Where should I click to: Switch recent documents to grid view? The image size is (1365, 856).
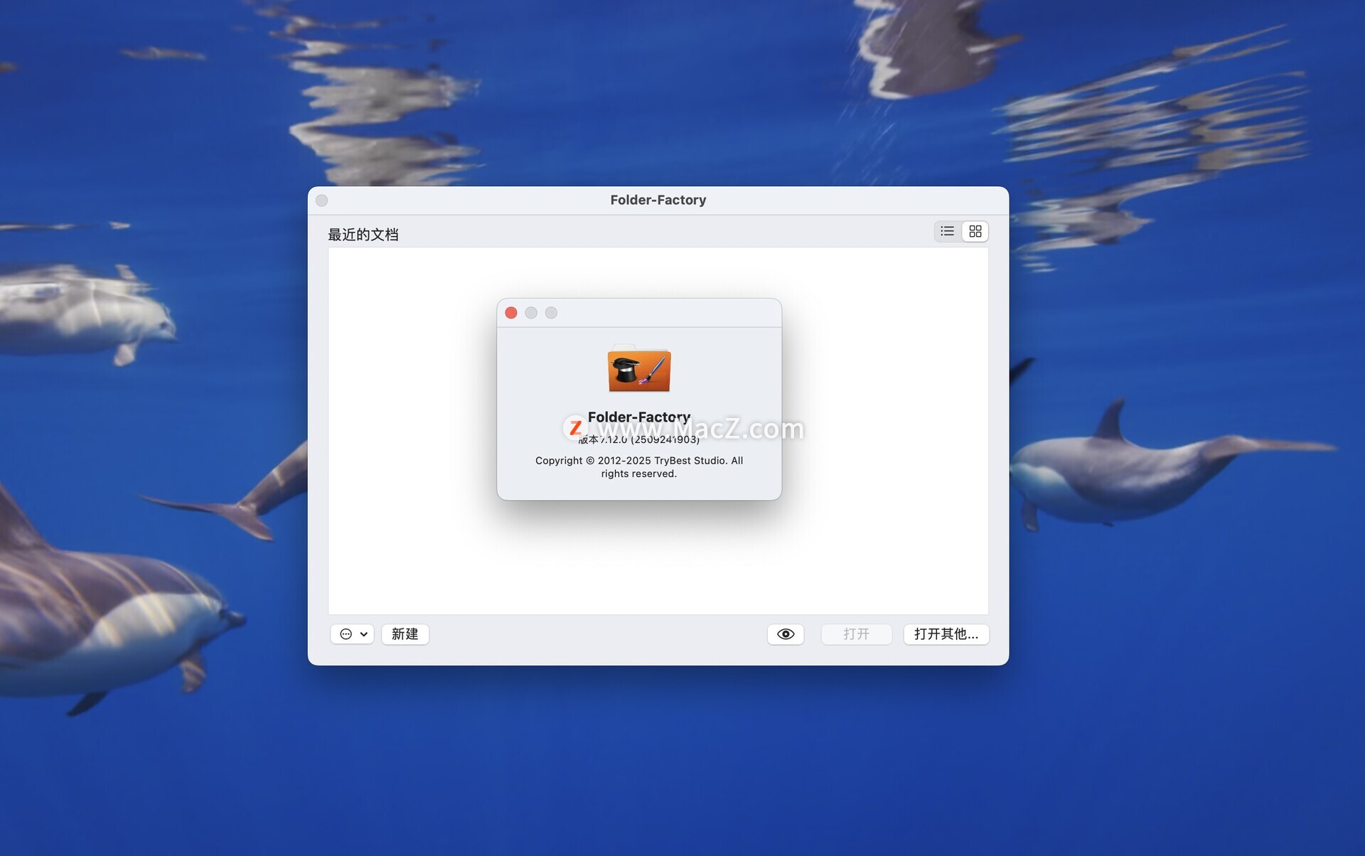coord(975,232)
